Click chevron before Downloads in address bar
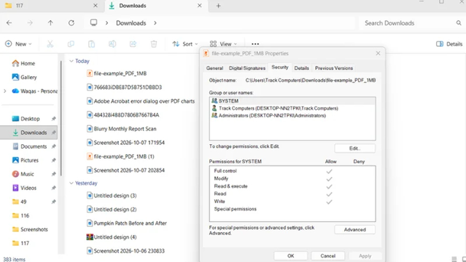 click(x=107, y=23)
